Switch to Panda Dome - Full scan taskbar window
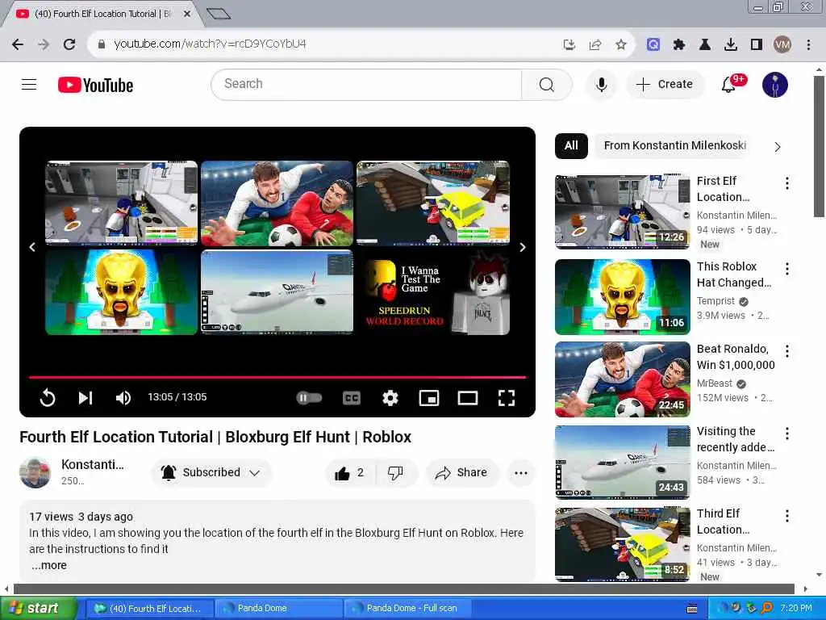Image resolution: width=826 pixels, height=620 pixels. click(x=408, y=609)
